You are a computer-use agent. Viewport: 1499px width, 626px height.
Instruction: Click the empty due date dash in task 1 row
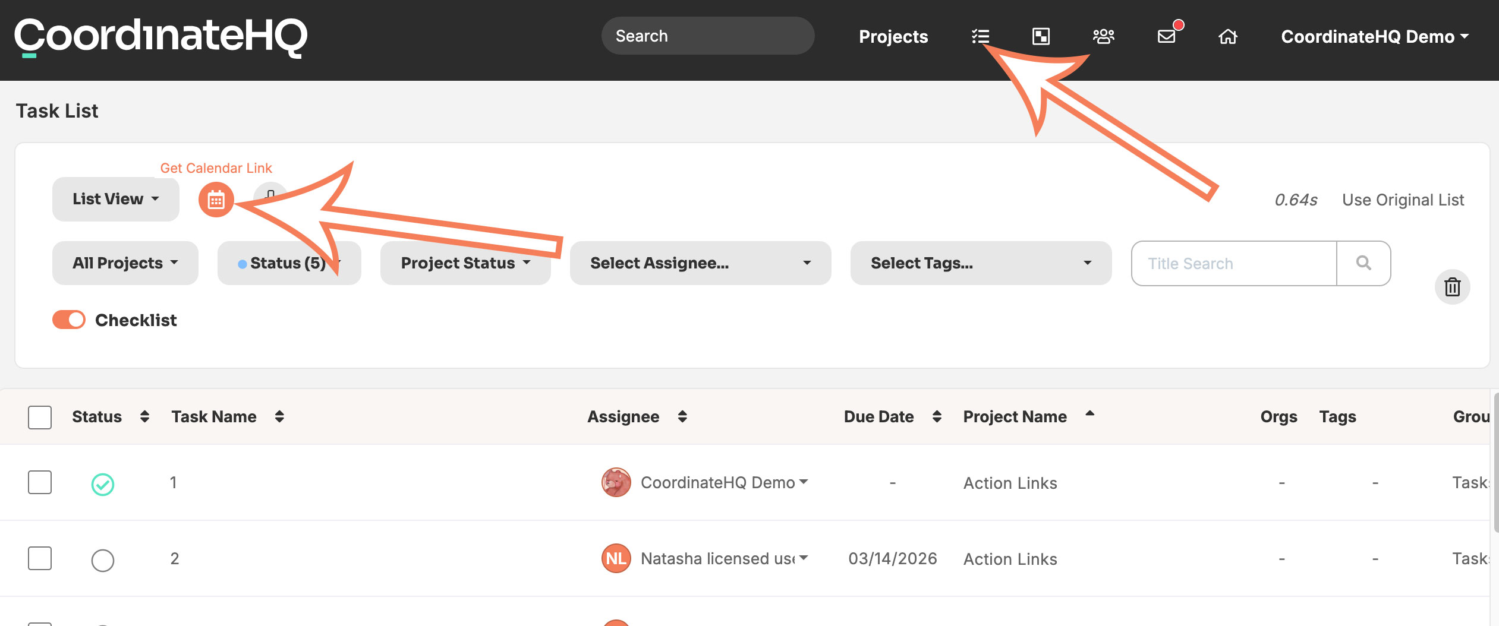pyautogui.click(x=892, y=483)
